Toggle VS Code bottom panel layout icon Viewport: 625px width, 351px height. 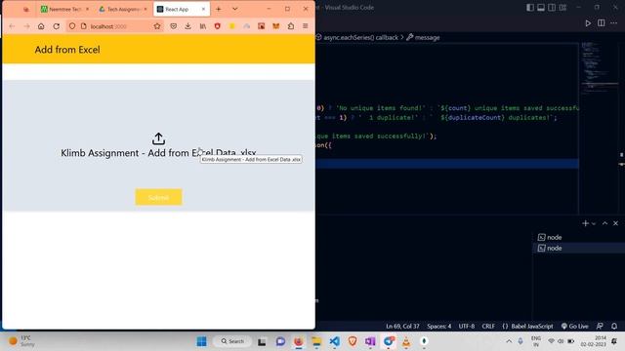click(541, 8)
